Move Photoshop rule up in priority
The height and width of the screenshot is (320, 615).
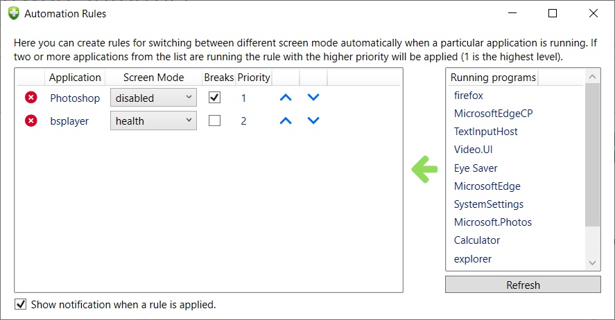click(285, 98)
